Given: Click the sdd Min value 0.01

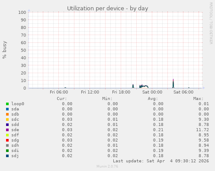Looking at the screenshot, I should point(112,125).
